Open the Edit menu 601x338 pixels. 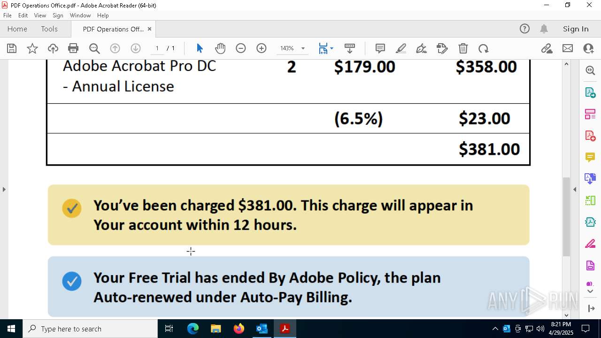click(23, 15)
